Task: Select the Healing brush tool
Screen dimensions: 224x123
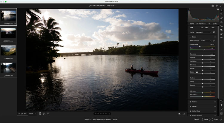Action: click(x=221, y=18)
